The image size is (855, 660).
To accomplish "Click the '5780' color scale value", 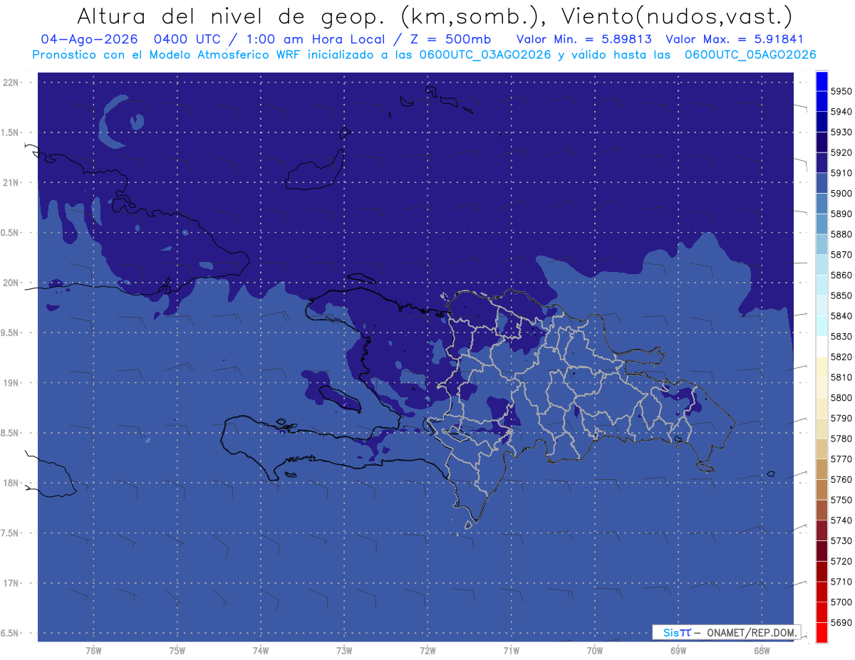I will [841, 439].
